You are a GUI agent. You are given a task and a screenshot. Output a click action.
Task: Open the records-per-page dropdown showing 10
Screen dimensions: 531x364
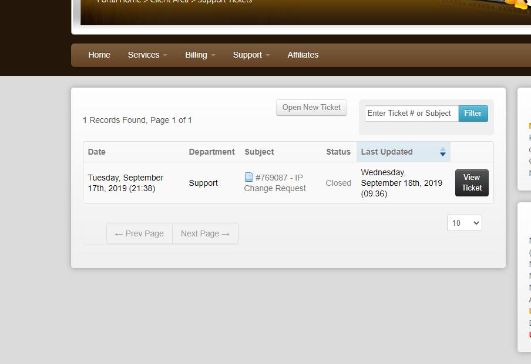click(x=464, y=223)
